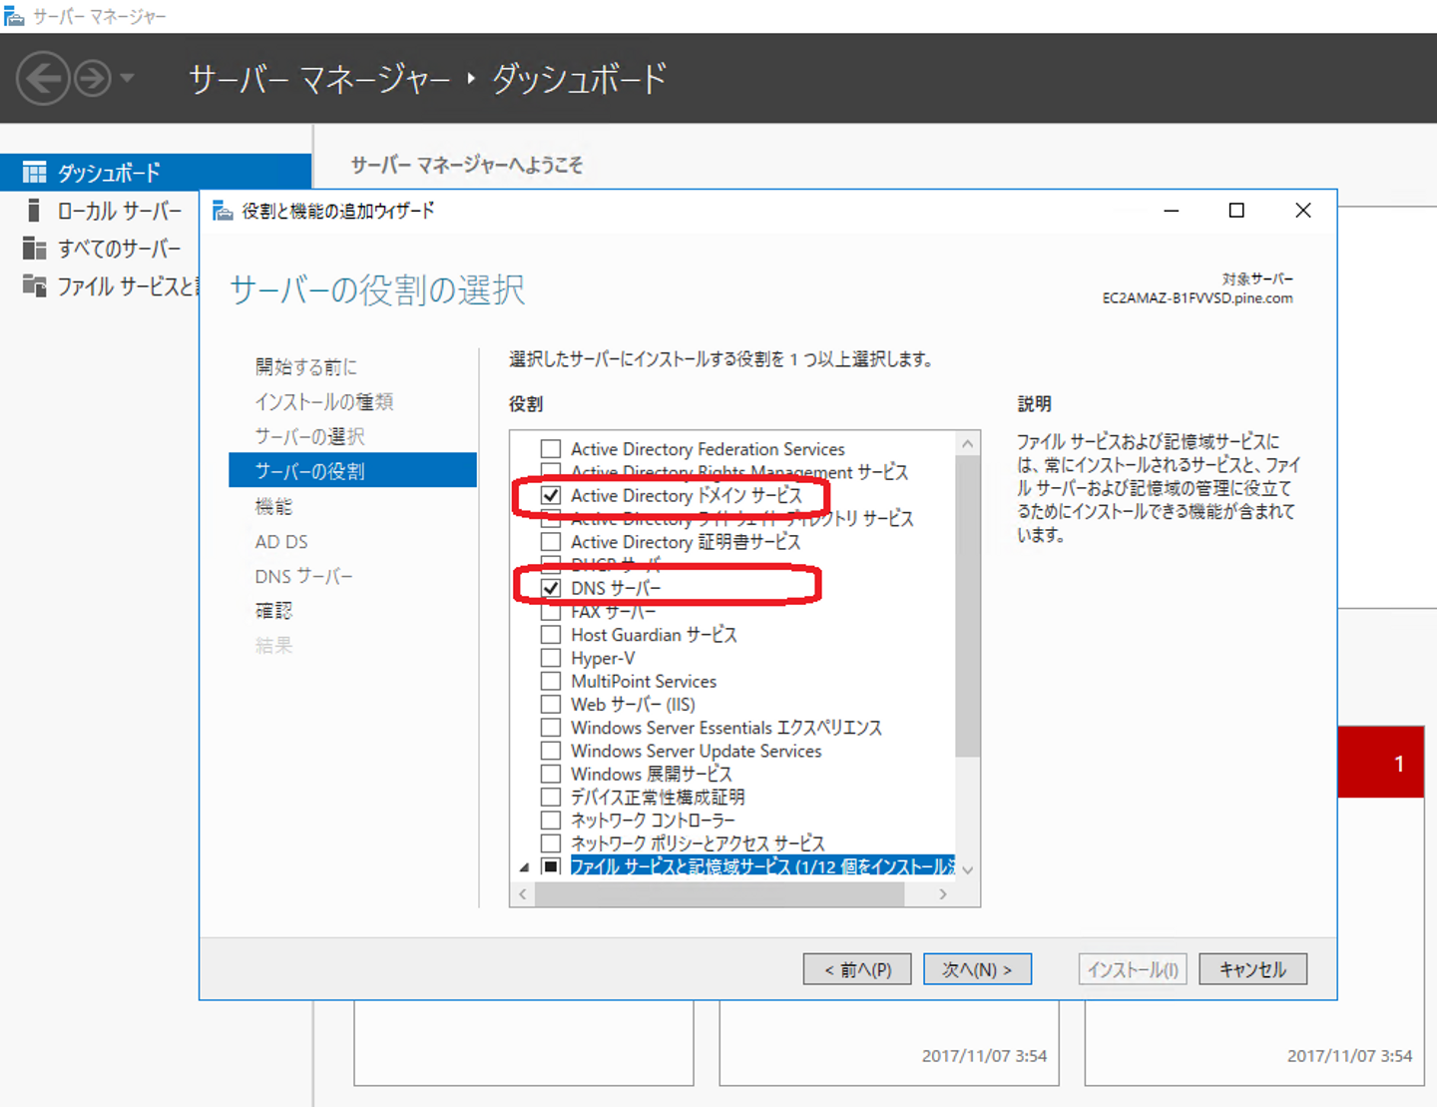This screenshot has height=1107, width=1437.
Task: Click the roles list horizontal scrollbar thumb
Action: point(719,894)
